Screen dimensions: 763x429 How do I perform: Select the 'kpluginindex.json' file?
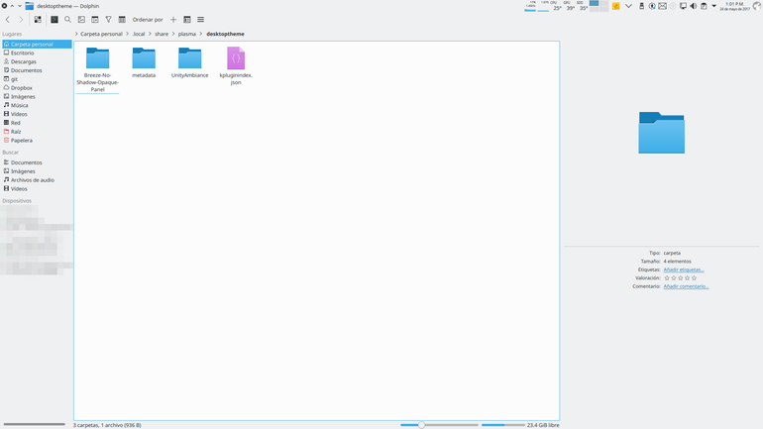click(x=236, y=65)
